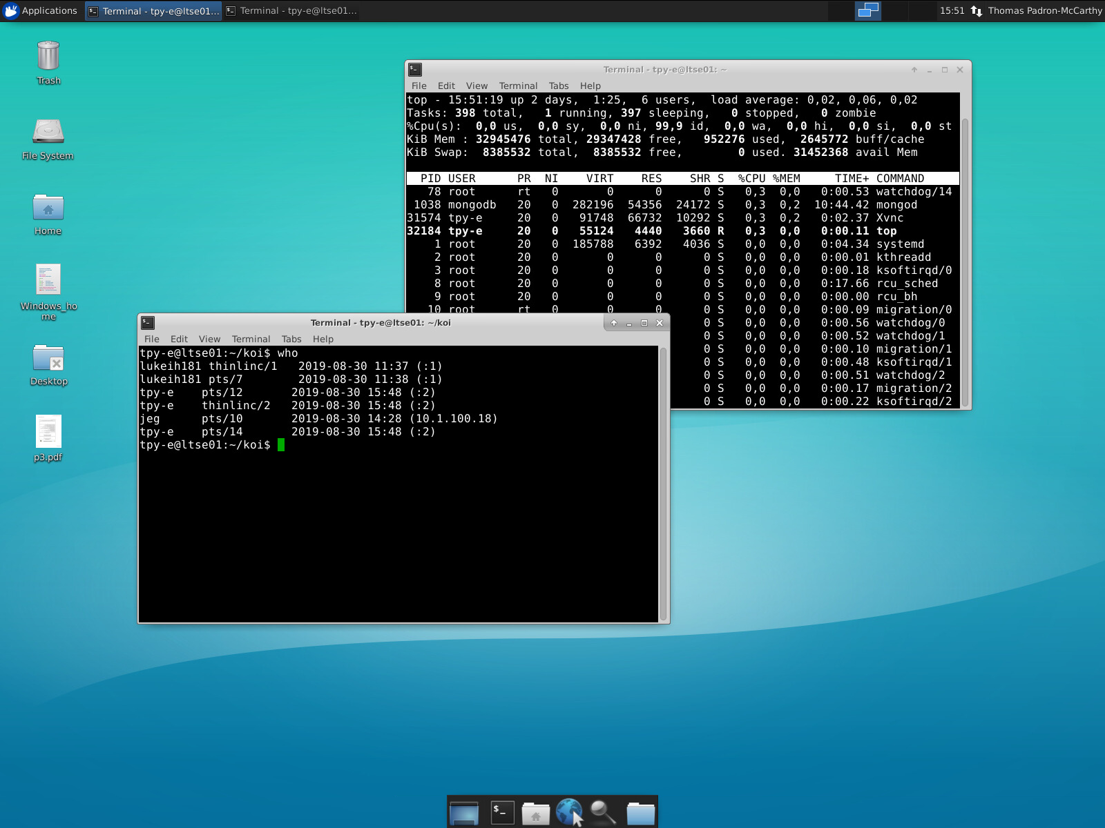Screen dimensions: 1105x828
Task: Switch to first Terminal taskbar button
Action: click(x=153, y=10)
